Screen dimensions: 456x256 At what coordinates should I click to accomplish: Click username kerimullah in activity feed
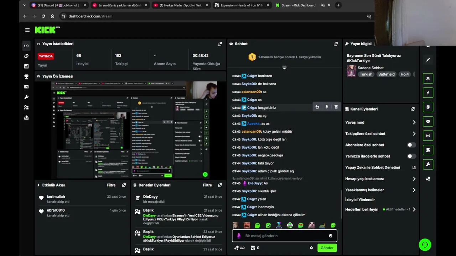click(x=56, y=197)
